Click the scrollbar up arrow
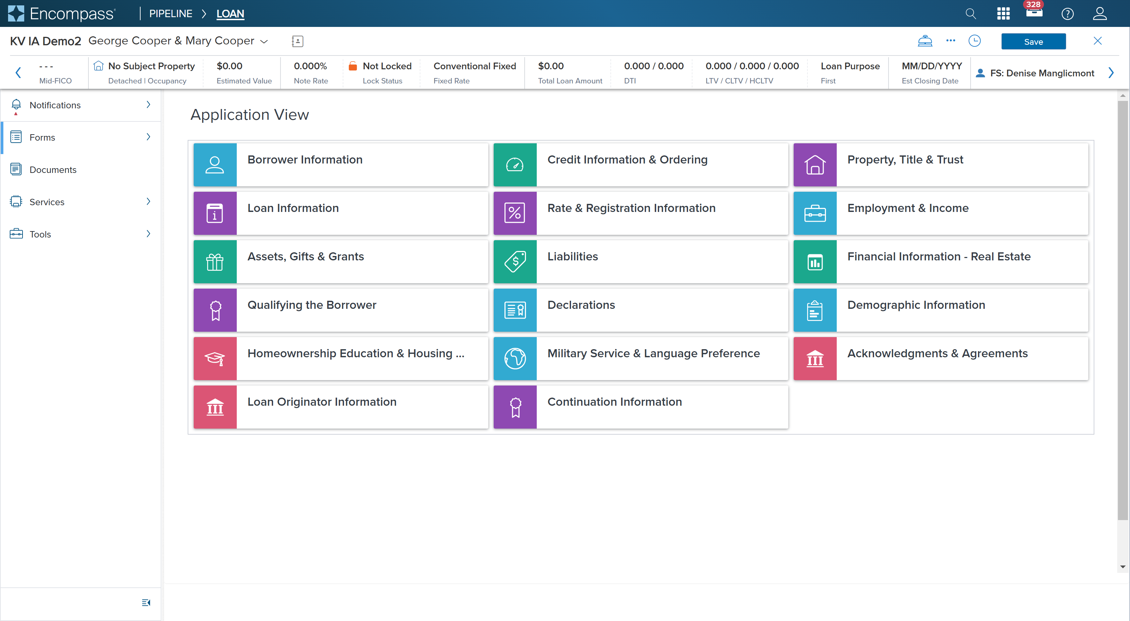1130x621 pixels. click(x=1123, y=95)
